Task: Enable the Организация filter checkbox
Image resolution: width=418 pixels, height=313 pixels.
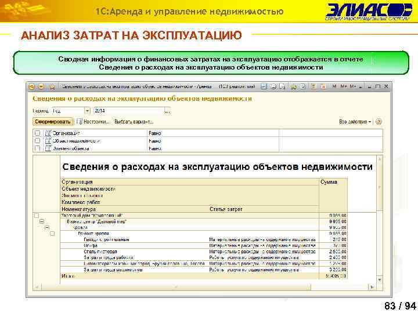Action: [37, 133]
